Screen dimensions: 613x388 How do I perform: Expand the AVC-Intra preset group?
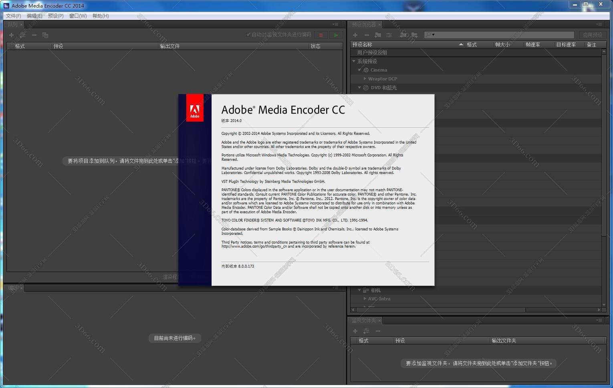(365, 298)
